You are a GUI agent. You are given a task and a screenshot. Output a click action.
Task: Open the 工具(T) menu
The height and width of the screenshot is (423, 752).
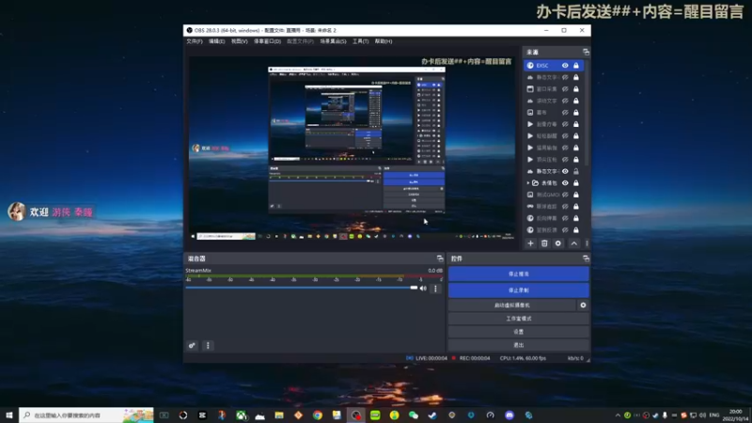[x=361, y=41]
